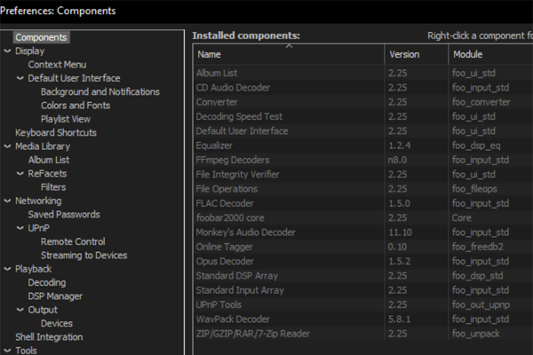Select the Album List component row
The image size is (533, 355).
coord(363,73)
